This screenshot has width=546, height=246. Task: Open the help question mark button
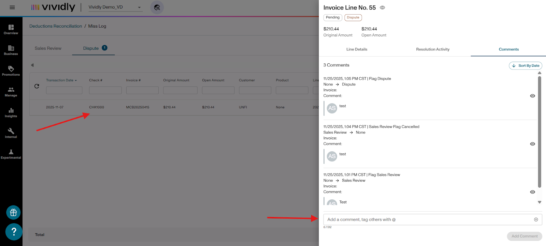click(14, 232)
